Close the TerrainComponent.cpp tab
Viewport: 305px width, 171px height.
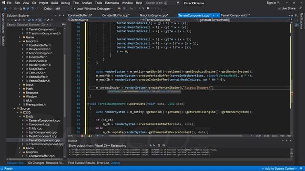(218, 15)
